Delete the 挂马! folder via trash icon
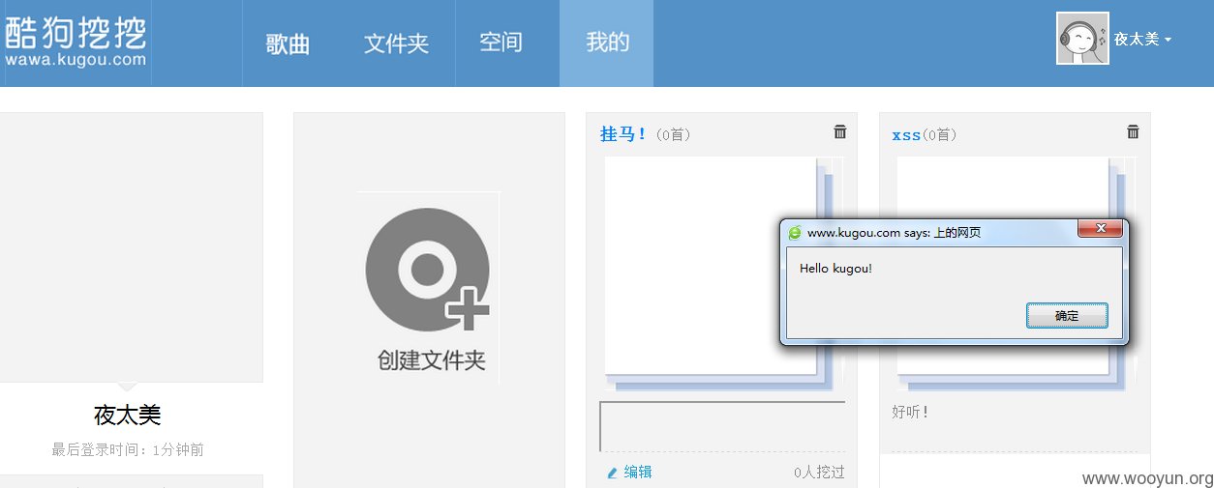1214x488 pixels. (839, 131)
